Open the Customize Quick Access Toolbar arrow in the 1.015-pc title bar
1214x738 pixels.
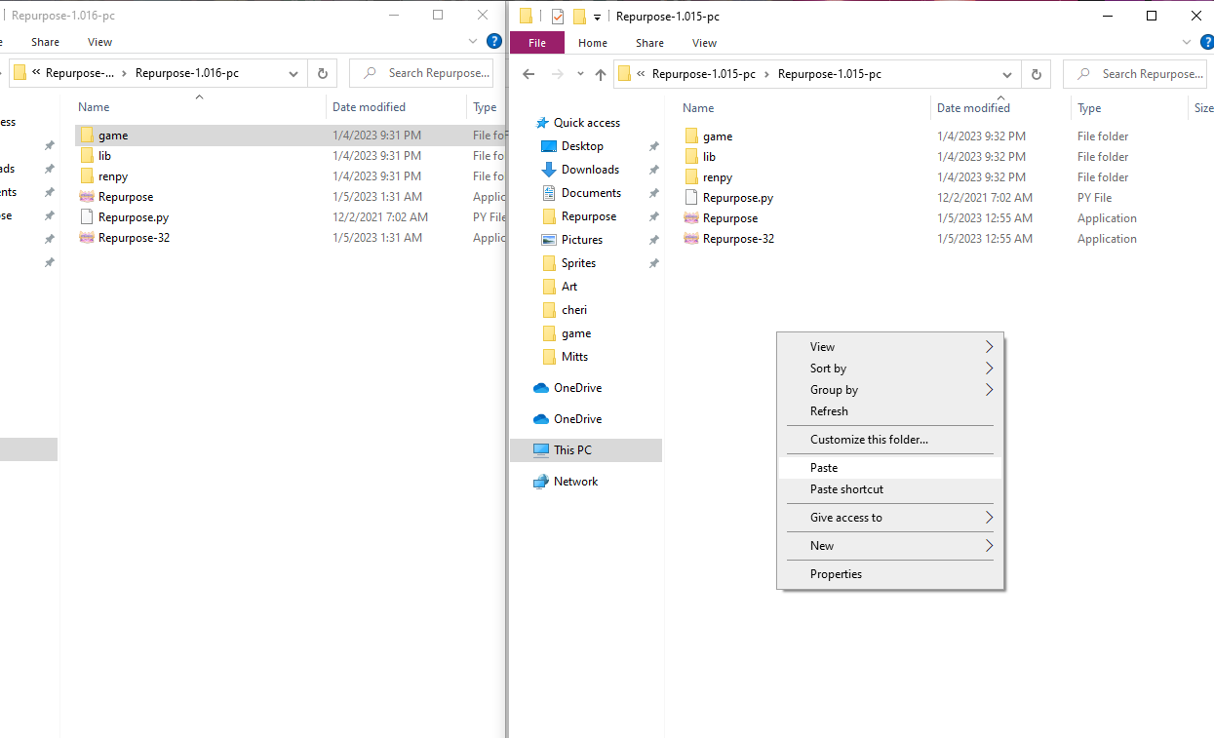click(597, 18)
